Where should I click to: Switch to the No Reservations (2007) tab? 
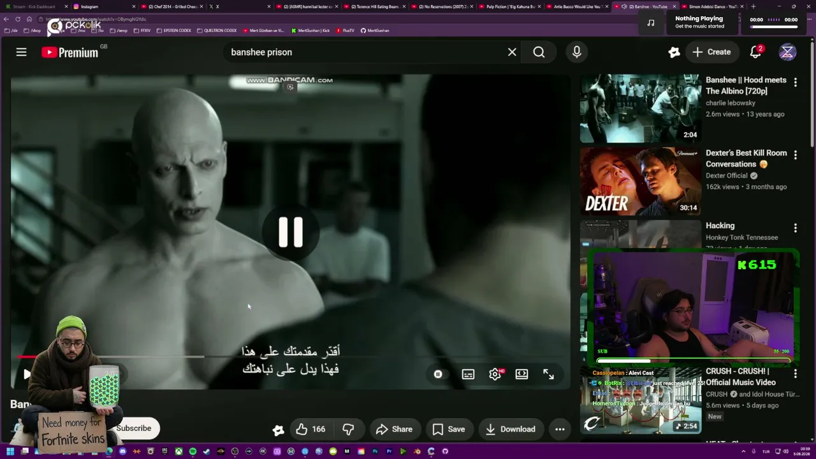point(443,6)
